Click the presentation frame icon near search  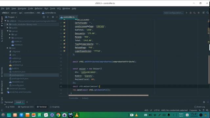tap(203, 13)
